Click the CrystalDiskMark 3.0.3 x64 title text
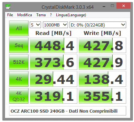Image resolution: width=134 pixels, height=122 pixels. coord(68,7)
